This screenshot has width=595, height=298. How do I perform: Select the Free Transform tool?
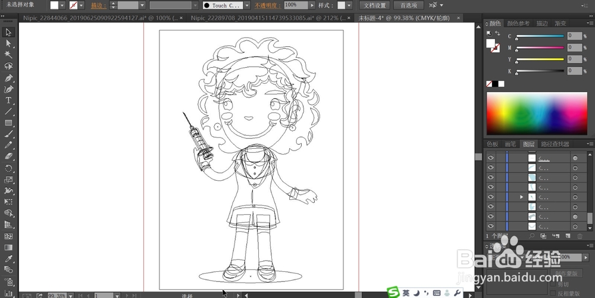pyautogui.click(x=8, y=202)
